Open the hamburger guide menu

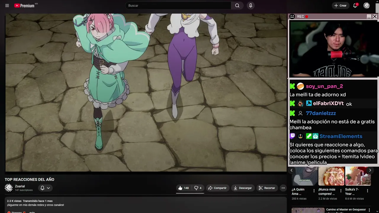(x=7, y=6)
